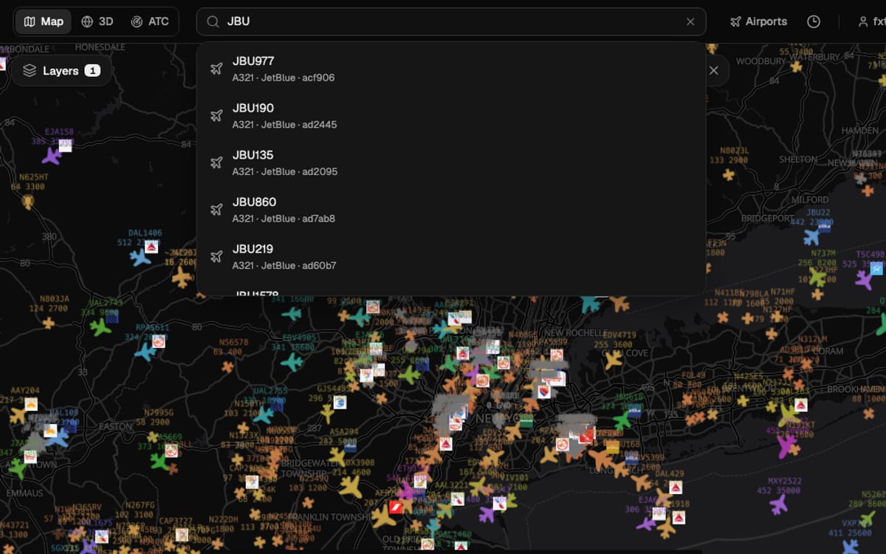
Task: Click into the search field containing JBU
Action: [x=450, y=21]
